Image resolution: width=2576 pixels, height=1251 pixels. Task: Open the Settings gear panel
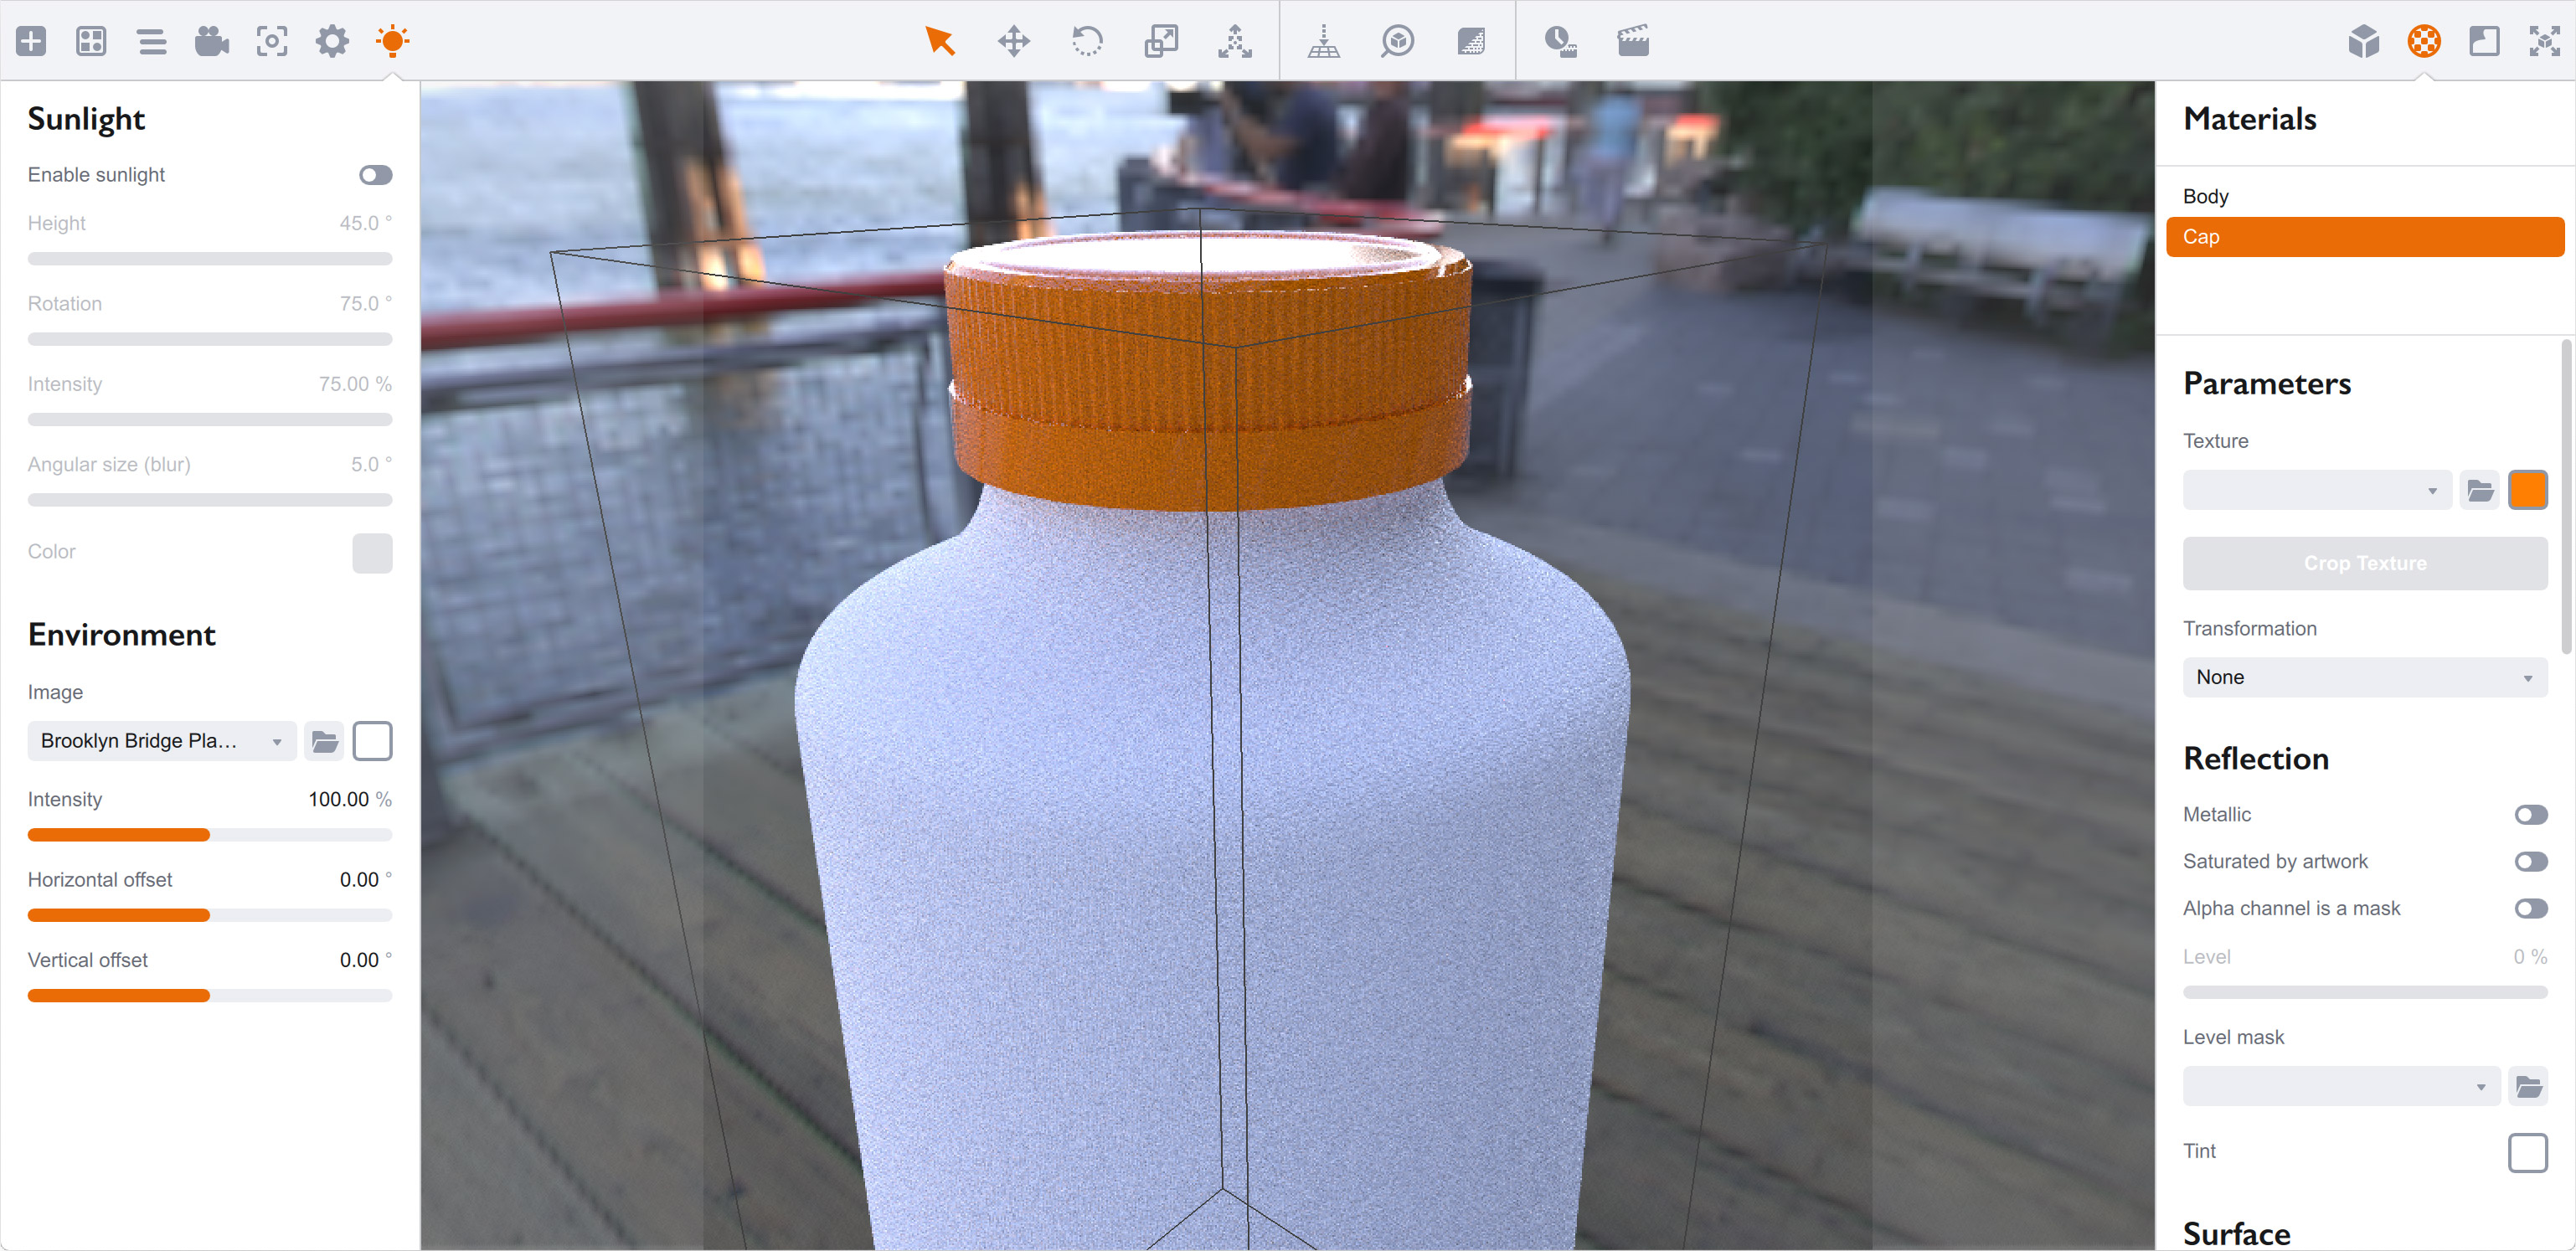pyautogui.click(x=331, y=41)
